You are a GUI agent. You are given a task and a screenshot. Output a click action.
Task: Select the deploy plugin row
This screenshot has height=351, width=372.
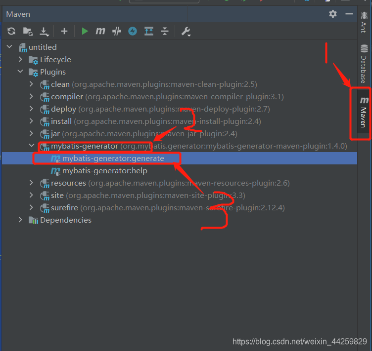[x=180, y=109]
